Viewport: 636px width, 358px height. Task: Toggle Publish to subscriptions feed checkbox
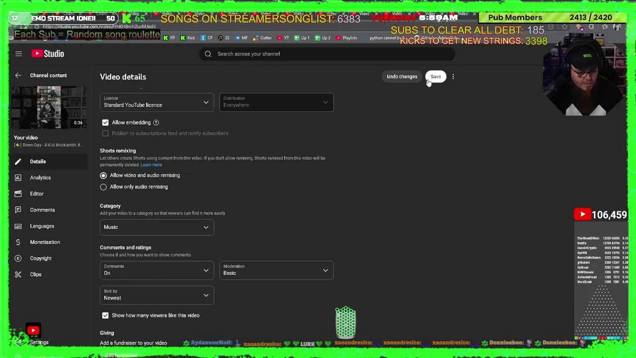coord(105,133)
